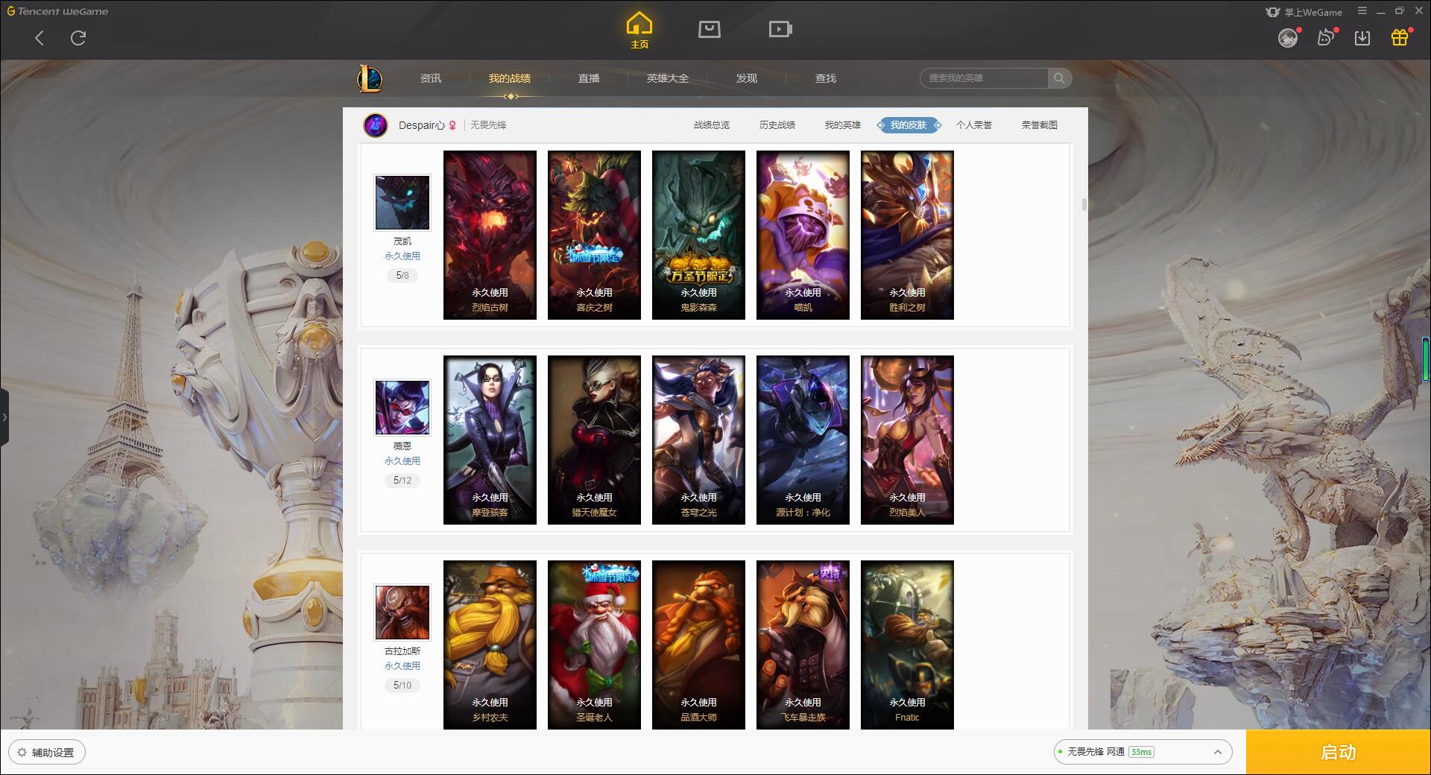Viewport: 1431px width, 775px height.
Task: Click the search heroes input field
Action: pos(984,78)
